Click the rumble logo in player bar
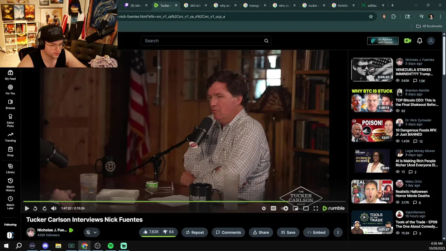Viewport: 446px width, 251px height. (333, 208)
